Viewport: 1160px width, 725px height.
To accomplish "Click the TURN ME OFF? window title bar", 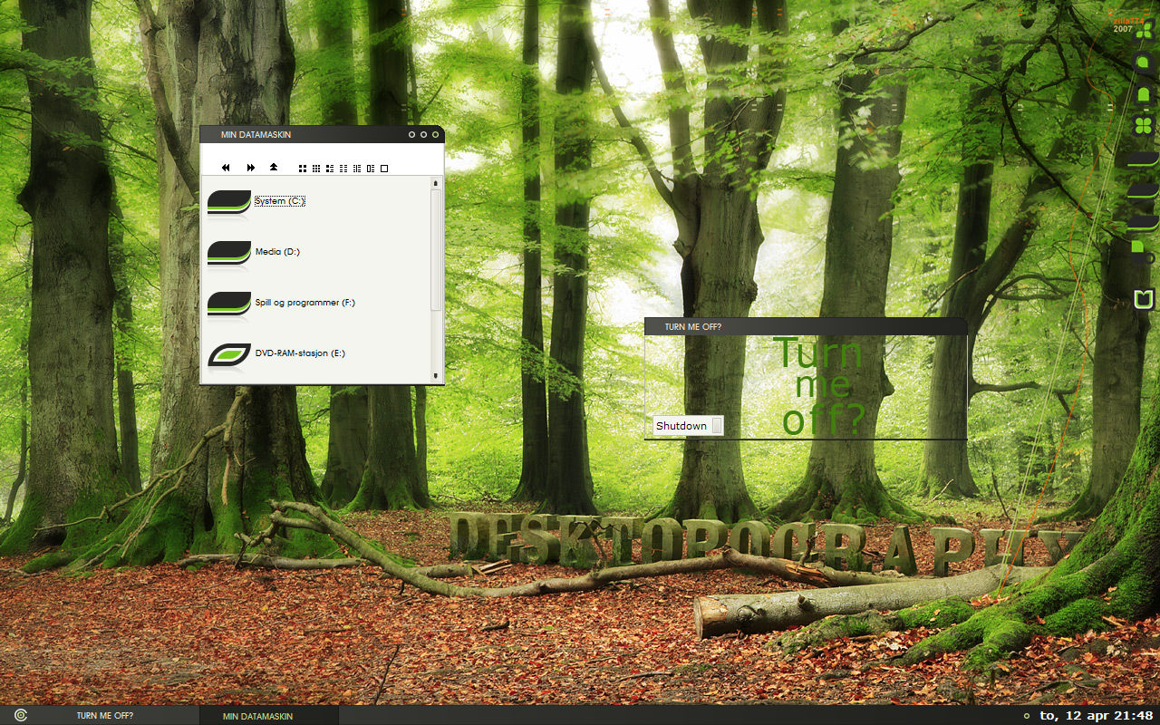I will 806,326.
